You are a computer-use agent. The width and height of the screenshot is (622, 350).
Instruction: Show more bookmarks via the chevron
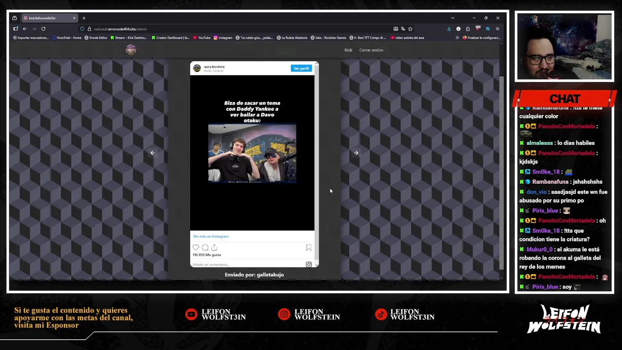457,37
